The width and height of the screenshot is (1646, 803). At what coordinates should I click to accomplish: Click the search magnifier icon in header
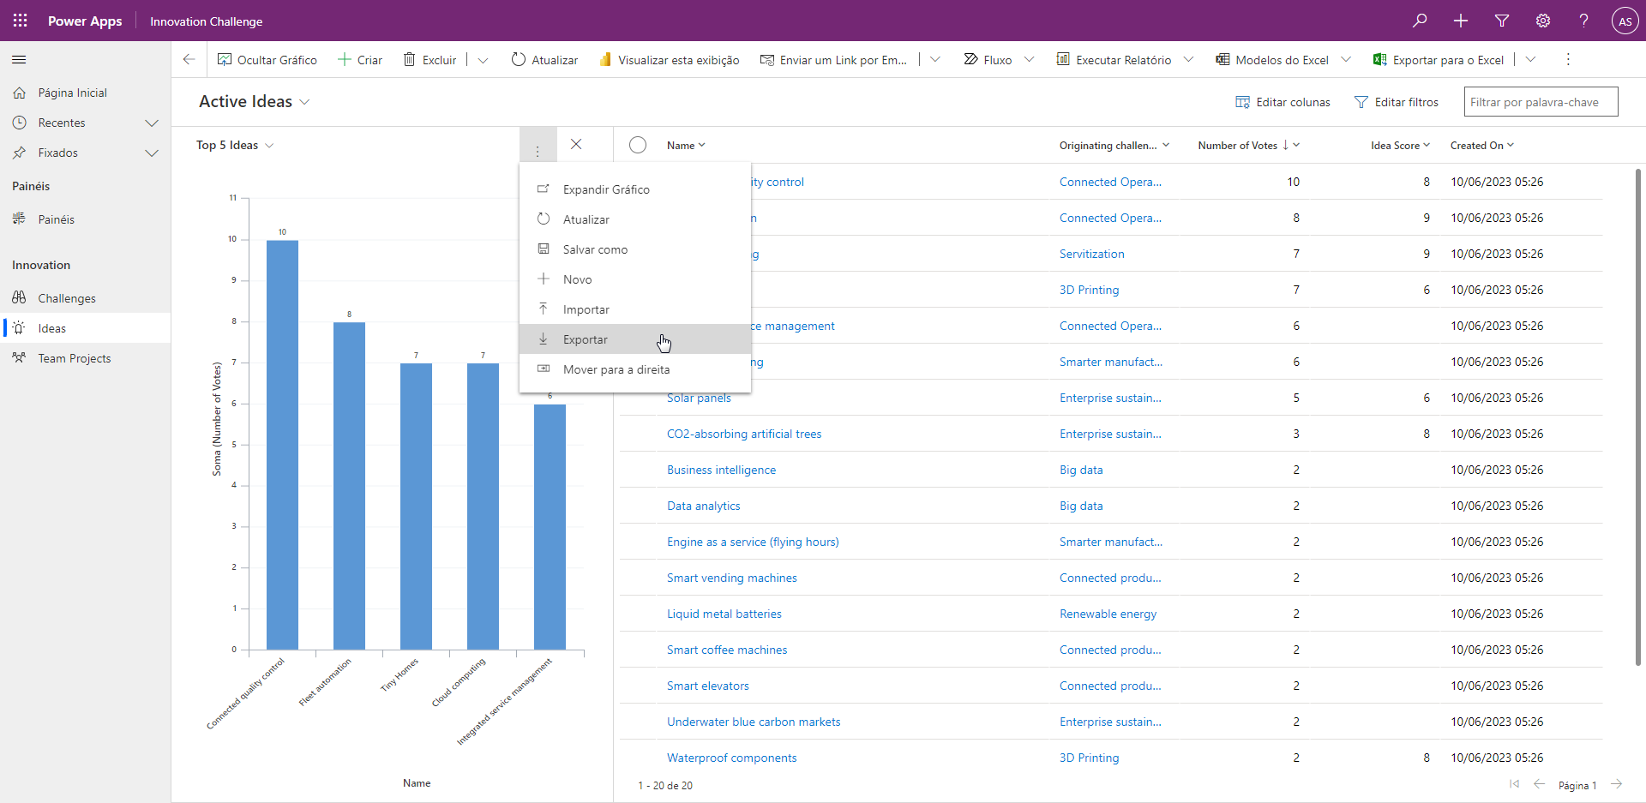(x=1420, y=21)
